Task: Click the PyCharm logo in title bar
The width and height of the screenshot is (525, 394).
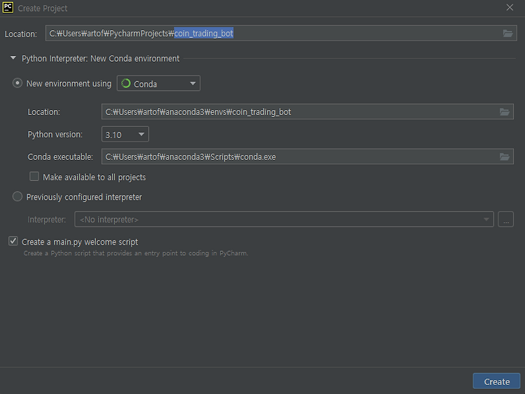Action: coord(8,8)
